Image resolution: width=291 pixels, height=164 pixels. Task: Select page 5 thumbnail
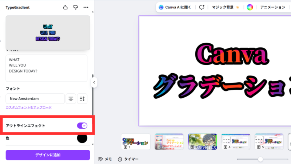[x=269, y=142]
